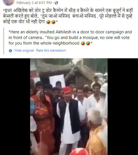
Task: Open translation settings gear icon
Action: coord(10,51)
